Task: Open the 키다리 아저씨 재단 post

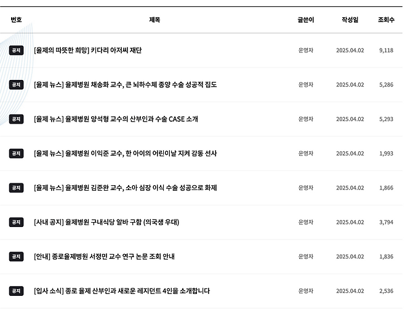Action: 88,50
